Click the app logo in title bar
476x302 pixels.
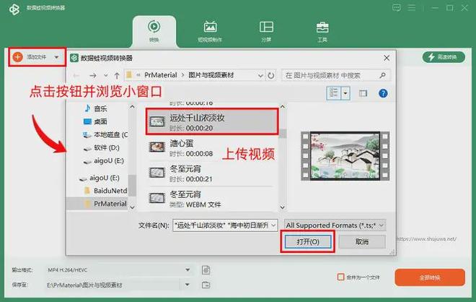click(x=14, y=9)
